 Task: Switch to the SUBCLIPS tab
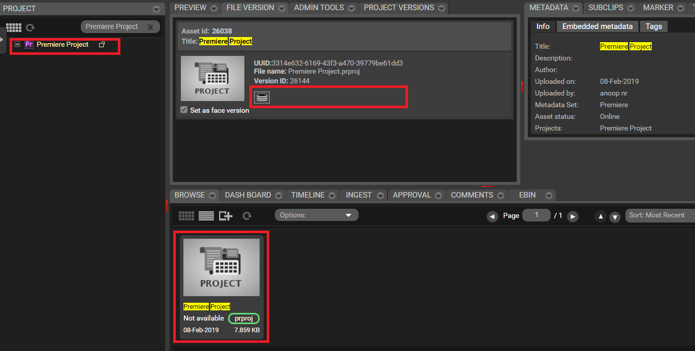point(606,8)
